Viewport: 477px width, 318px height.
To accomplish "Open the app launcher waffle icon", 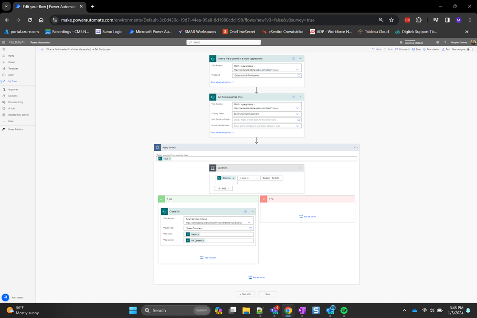I will (x=4, y=42).
